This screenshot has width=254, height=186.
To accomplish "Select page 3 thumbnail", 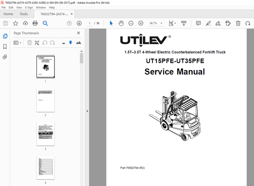I will point(45,134).
